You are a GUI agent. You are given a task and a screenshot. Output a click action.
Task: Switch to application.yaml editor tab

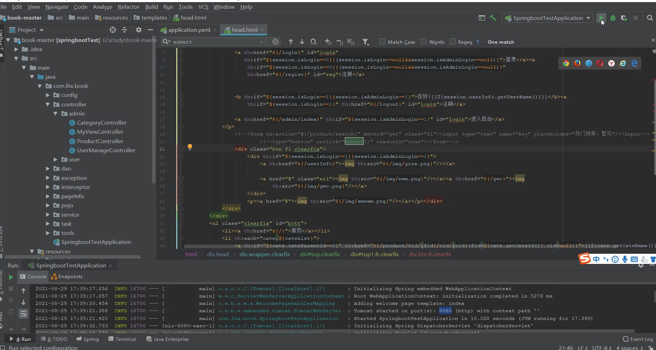[x=189, y=30]
